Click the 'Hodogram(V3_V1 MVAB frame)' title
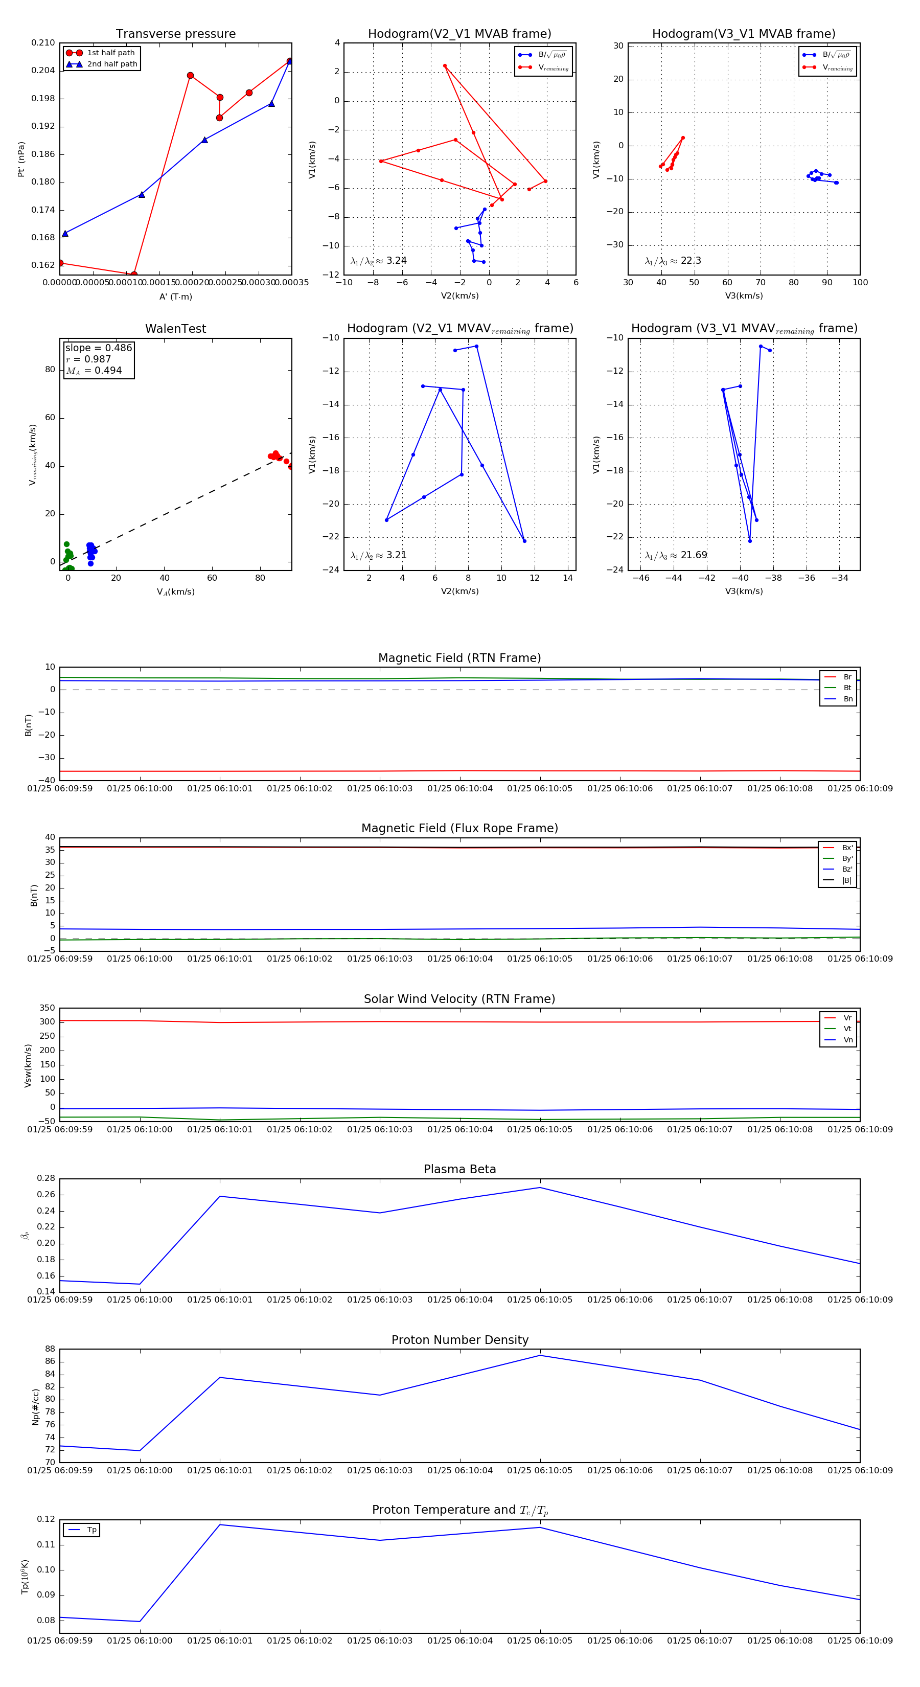Screen dimensions: 920x1687 coord(744,34)
